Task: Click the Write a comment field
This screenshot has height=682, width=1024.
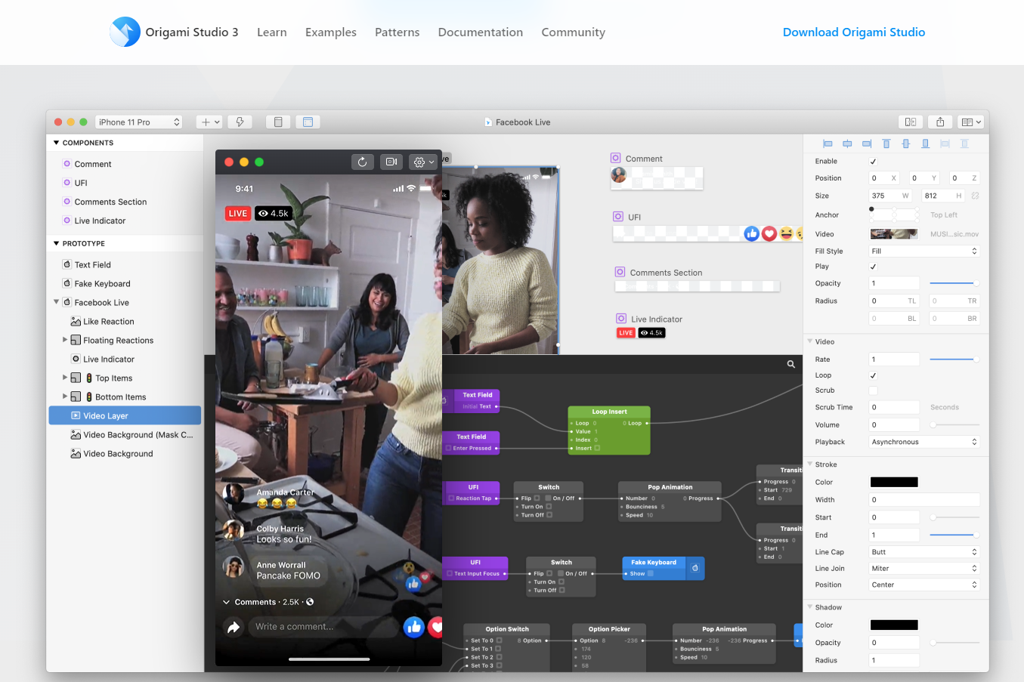Action: [x=321, y=626]
